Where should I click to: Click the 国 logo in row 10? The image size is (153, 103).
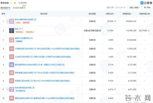pos(11,98)
